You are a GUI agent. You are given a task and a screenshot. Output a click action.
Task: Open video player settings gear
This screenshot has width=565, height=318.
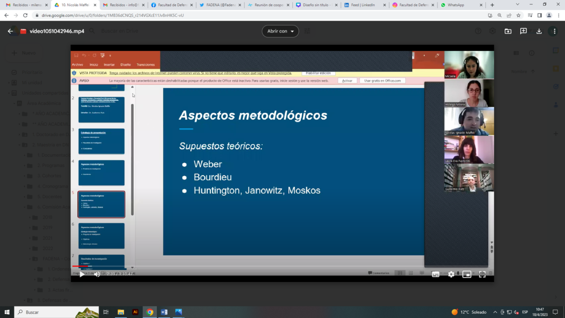pos(451,274)
